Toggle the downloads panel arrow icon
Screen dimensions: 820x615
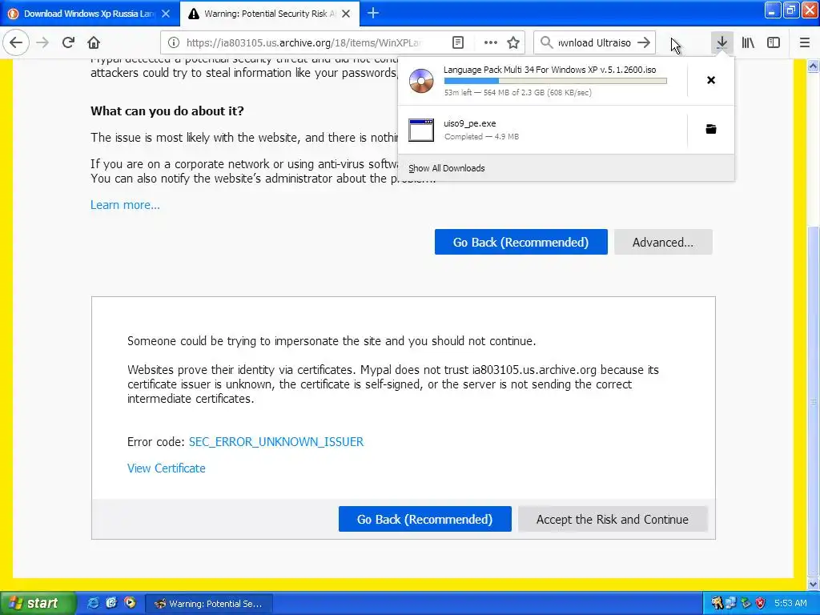722,42
